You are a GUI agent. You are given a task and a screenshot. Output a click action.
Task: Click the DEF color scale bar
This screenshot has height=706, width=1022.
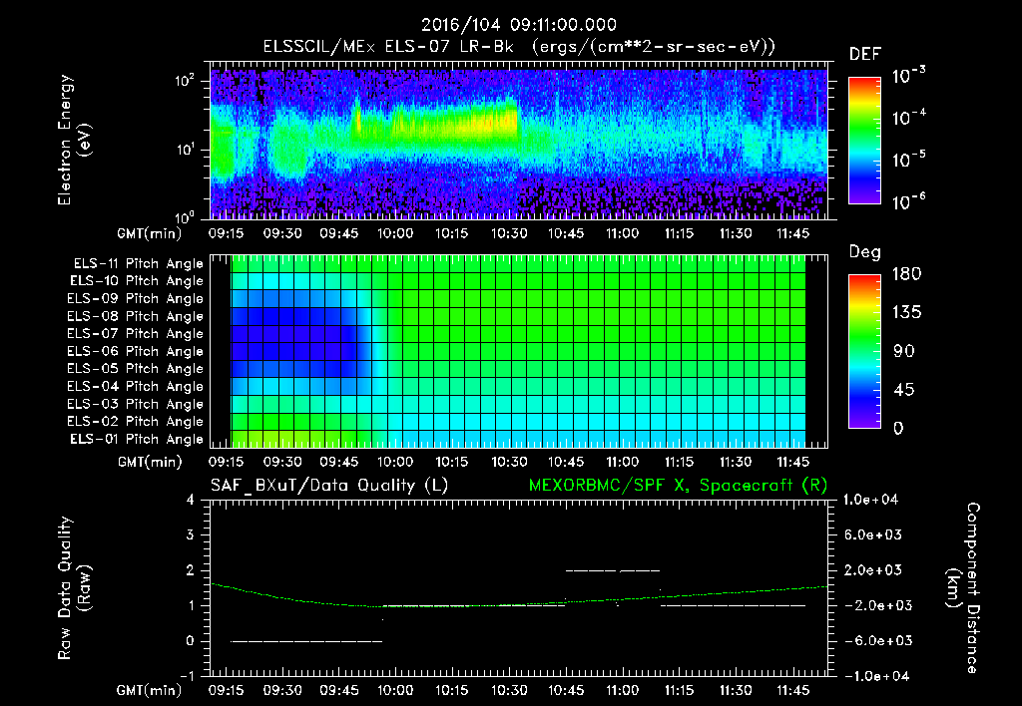click(x=864, y=141)
